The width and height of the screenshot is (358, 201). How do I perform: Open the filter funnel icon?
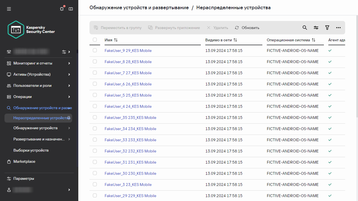(x=327, y=28)
